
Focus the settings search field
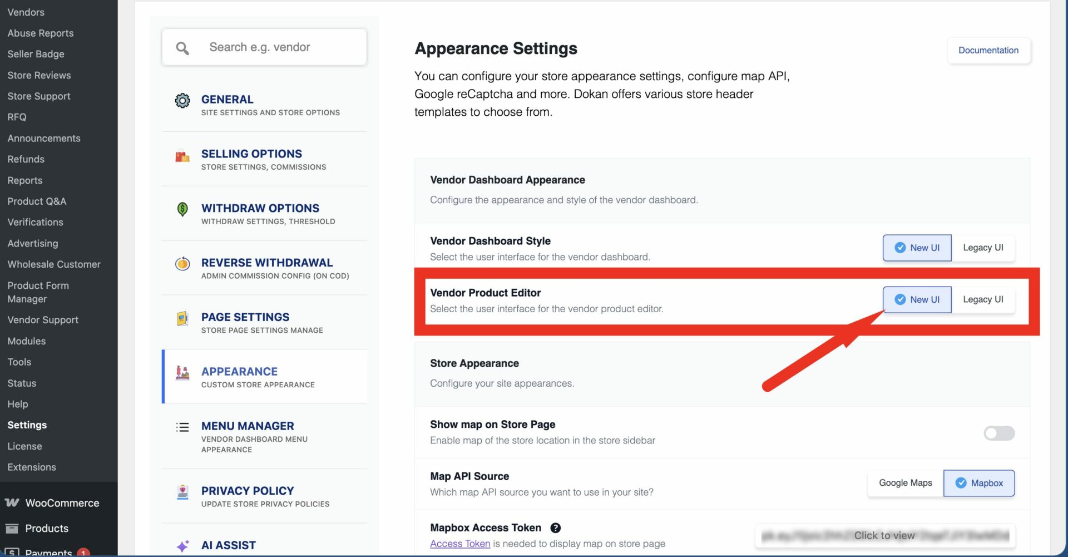tap(264, 47)
